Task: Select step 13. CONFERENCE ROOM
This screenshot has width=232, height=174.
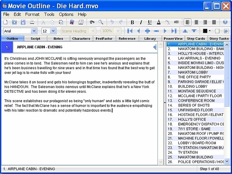Action: [x=195, y=101]
